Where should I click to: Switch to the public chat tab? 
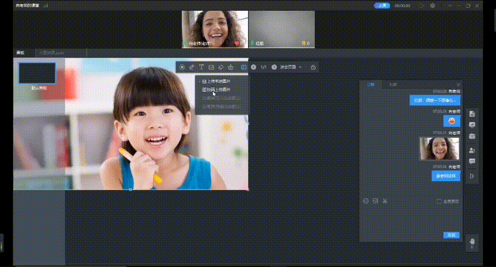click(371, 85)
